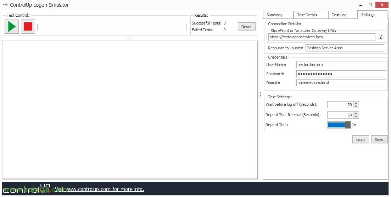Increase the Repeat Test Interval seconds
The height and width of the screenshot is (197, 391).
[x=356, y=113]
